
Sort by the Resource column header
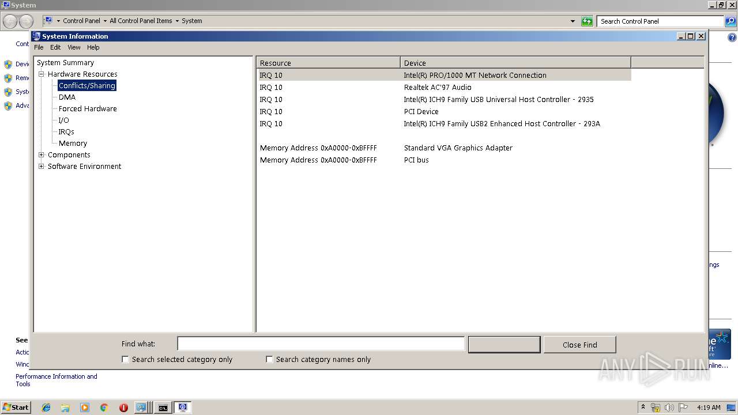click(329, 63)
